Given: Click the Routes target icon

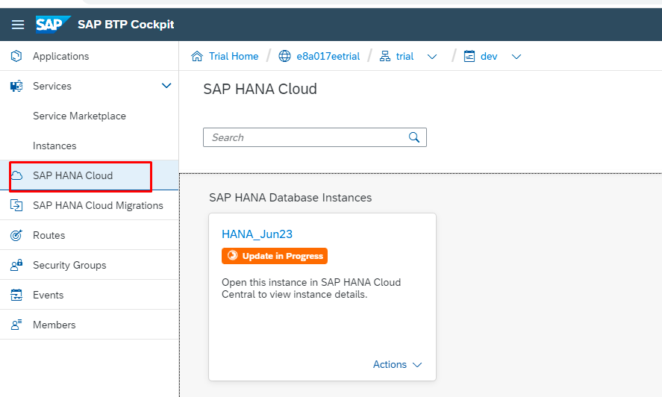Looking at the screenshot, I should tap(16, 235).
